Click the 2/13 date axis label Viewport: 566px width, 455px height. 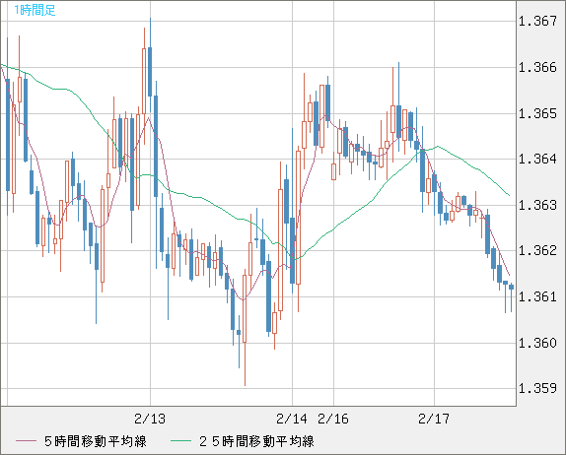click(x=150, y=419)
